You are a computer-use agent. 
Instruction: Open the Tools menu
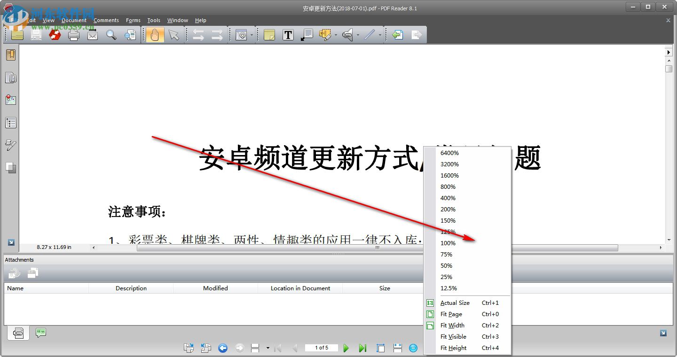pyautogui.click(x=154, y=20)
